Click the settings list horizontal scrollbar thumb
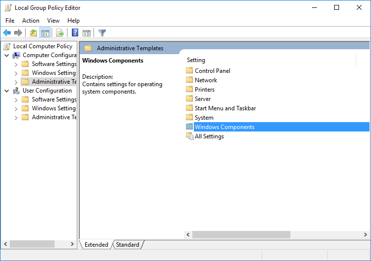The width and height of the screenshot is (371, 261). click(x=241, y=235)
